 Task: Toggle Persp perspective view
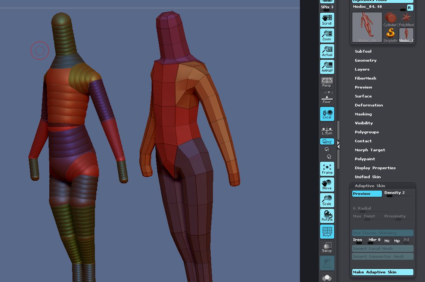(x=327, y=83)
